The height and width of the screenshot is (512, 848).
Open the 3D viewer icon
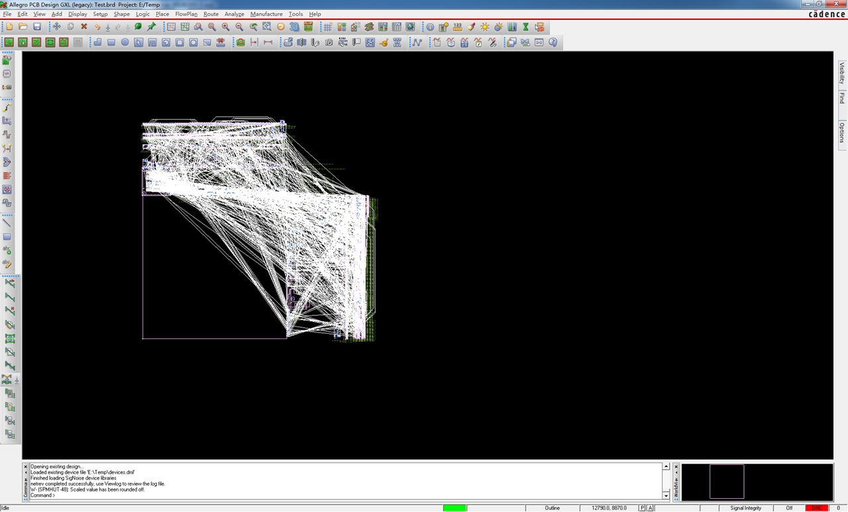point(294,26)
